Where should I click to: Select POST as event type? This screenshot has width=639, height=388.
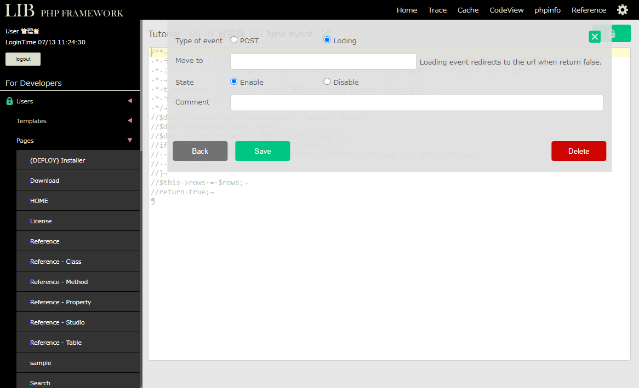(x=234, y=40)
